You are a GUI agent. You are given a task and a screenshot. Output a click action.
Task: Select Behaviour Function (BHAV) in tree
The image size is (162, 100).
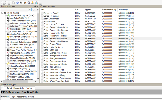[23, 26]
